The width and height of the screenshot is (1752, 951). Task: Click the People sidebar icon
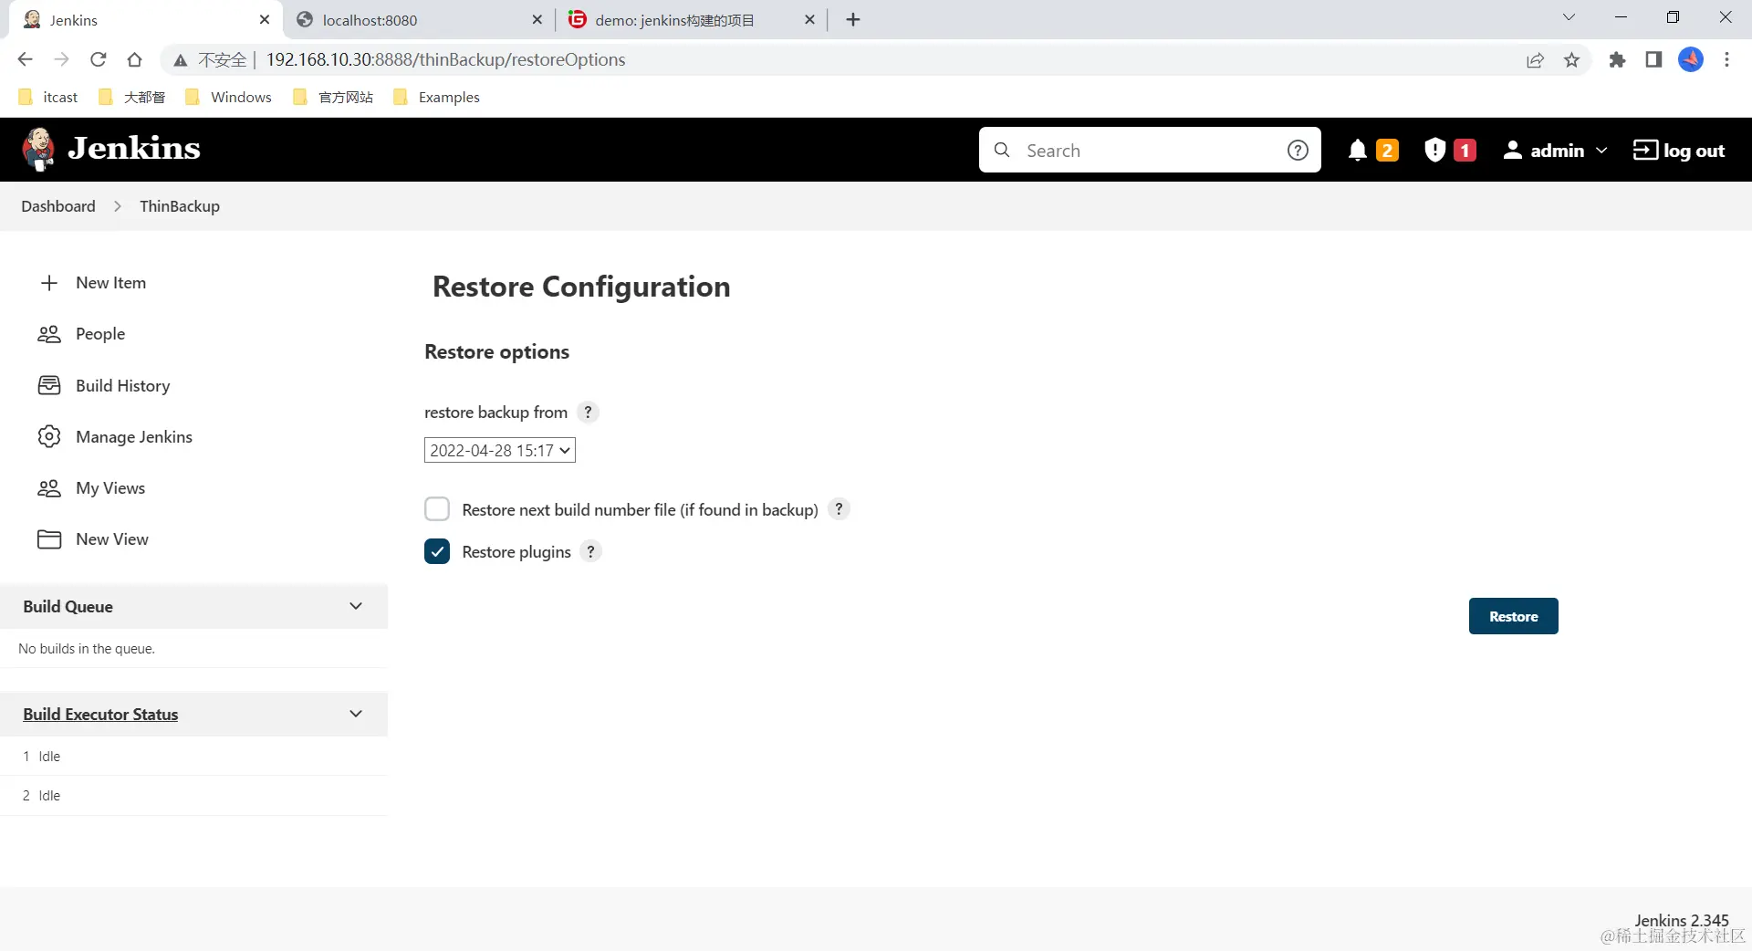(49, 334)
